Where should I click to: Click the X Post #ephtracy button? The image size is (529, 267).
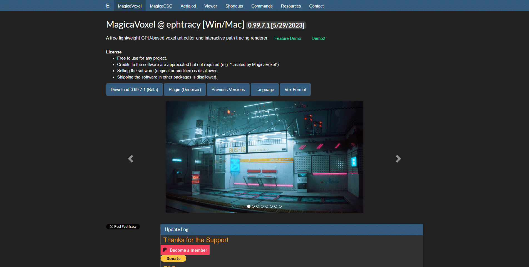123,227
